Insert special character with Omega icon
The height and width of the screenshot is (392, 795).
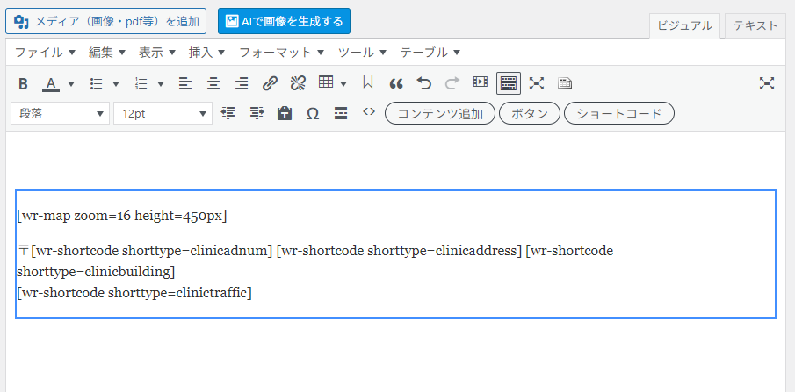(x=313, y=113)
